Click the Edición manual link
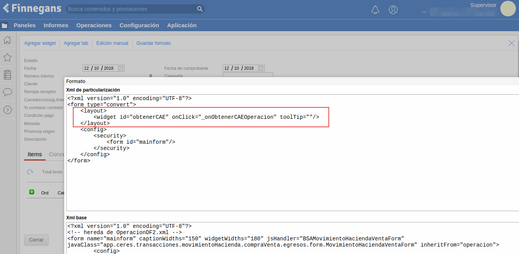Screen dimensions: 519x254 pos(112,43)
